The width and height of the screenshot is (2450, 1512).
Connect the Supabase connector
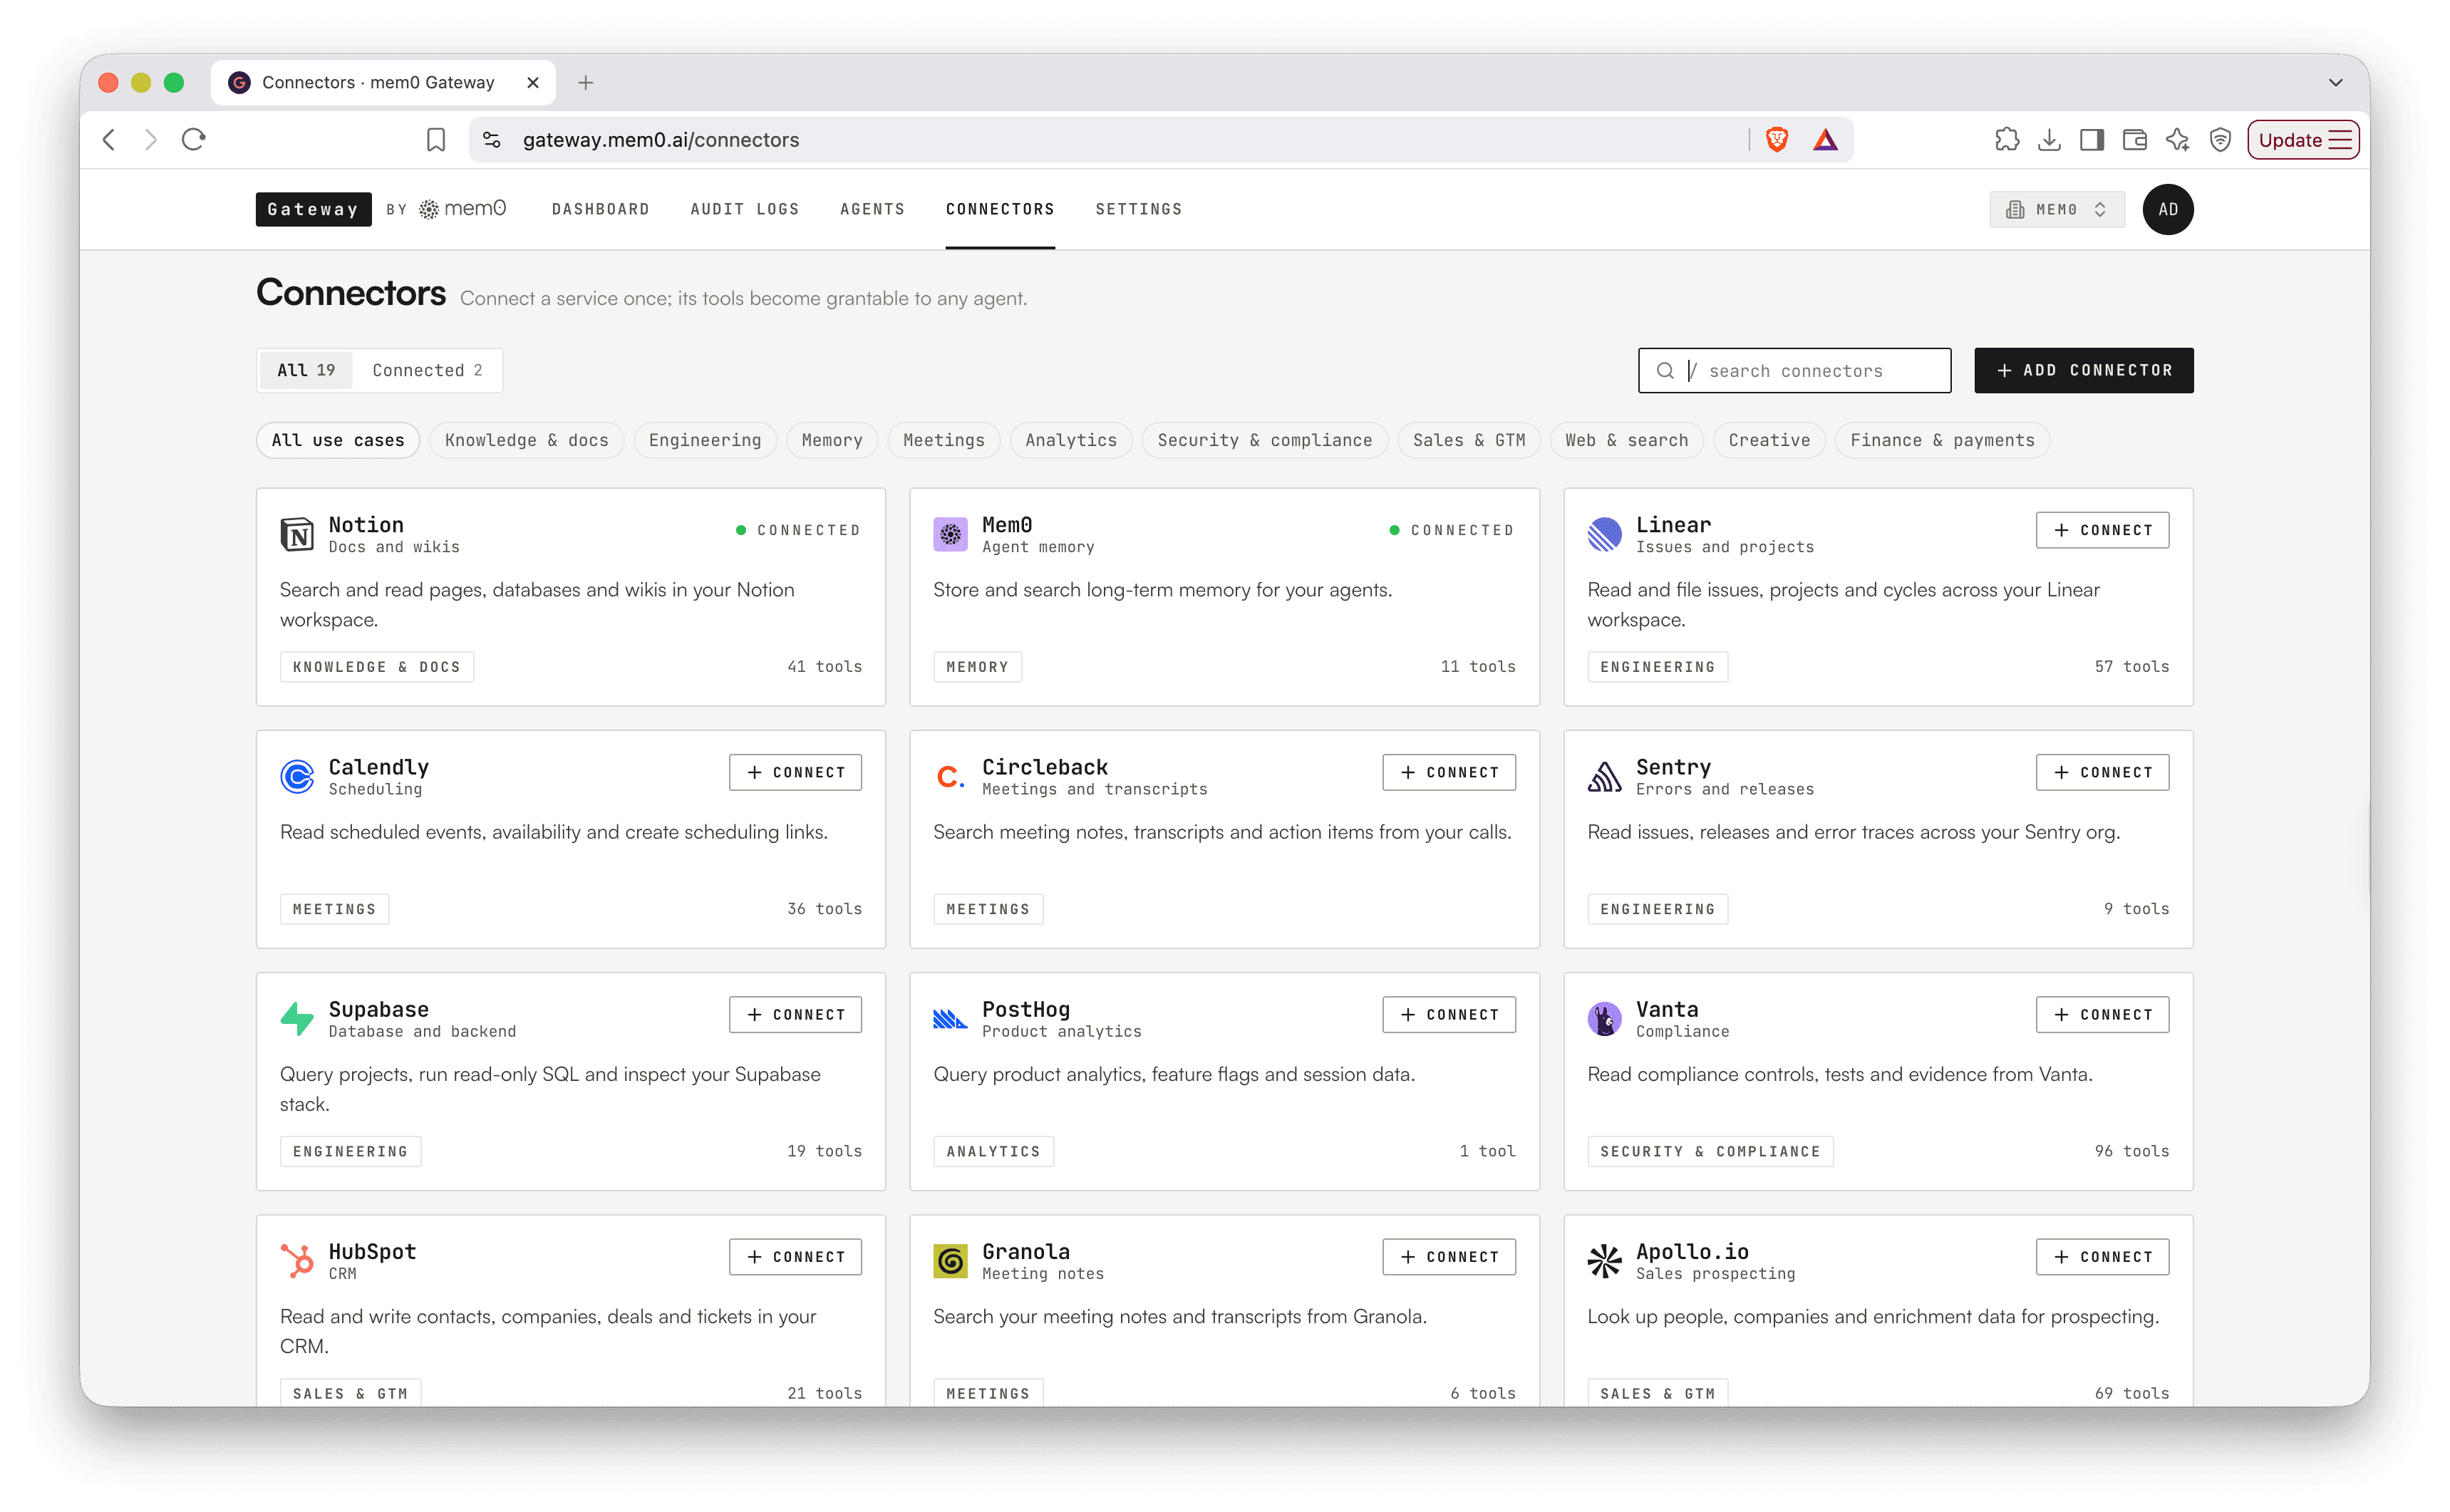[795, 1014]
